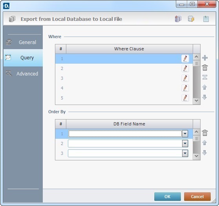The width and height of the screenshot is (219, 206).
Task: Move Where clause to top
Action: click(205, 77)
